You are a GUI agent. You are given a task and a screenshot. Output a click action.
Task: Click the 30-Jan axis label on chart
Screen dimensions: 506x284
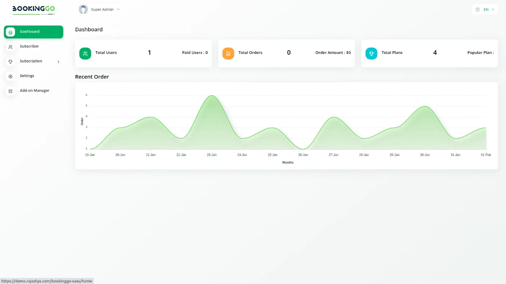pyautogui.click(x=425, y=155)
